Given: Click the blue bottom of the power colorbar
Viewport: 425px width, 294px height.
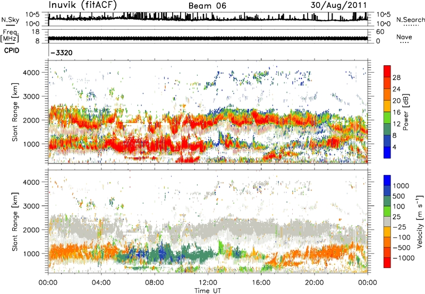Looking at the screenshot, I should pyautogui.click(x=387, y=152).
